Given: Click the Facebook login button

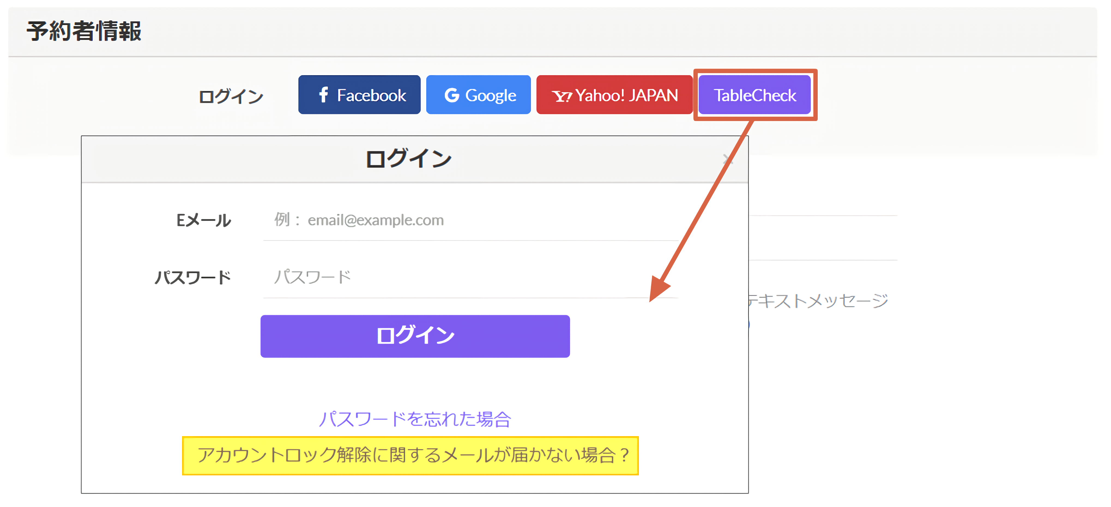Looking at the screenshot, I should (359, 95).
